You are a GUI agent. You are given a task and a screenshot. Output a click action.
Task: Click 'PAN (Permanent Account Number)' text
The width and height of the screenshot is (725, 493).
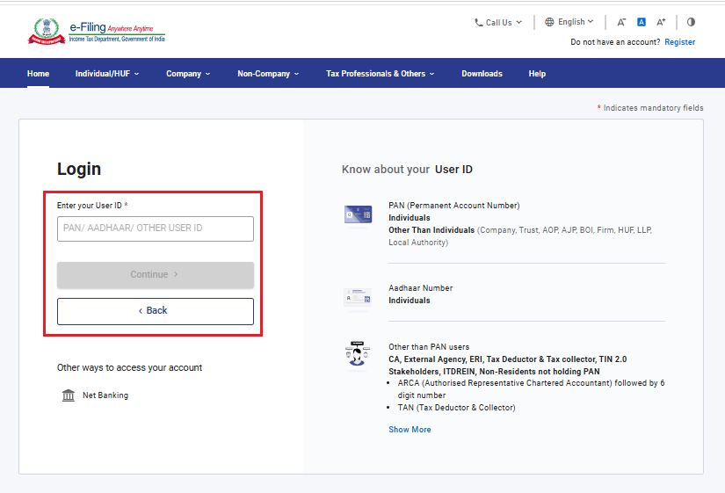pyautogui.click(x=454, y=206)
